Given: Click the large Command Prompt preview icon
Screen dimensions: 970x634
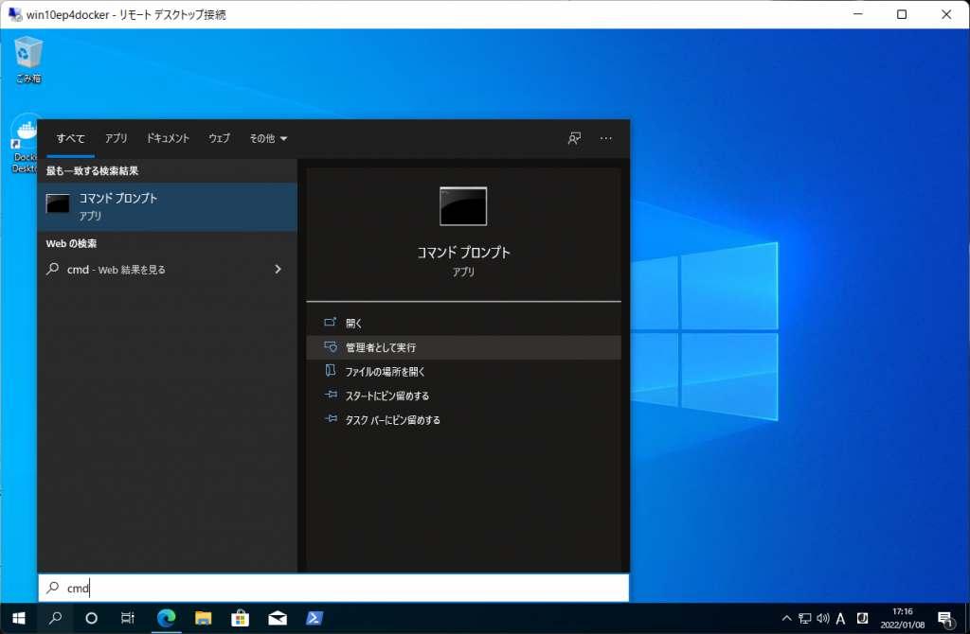Looking at the screenshot, I should click(463, 206).
